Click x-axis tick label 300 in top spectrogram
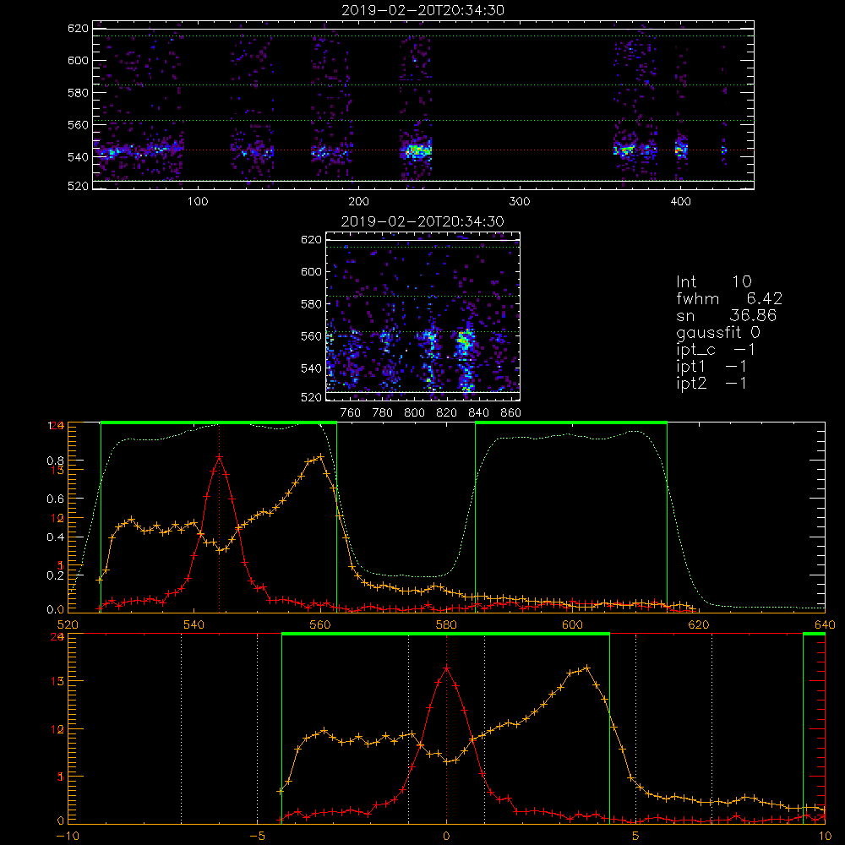This screenshot has height=845, width=845. coord(520,202)
